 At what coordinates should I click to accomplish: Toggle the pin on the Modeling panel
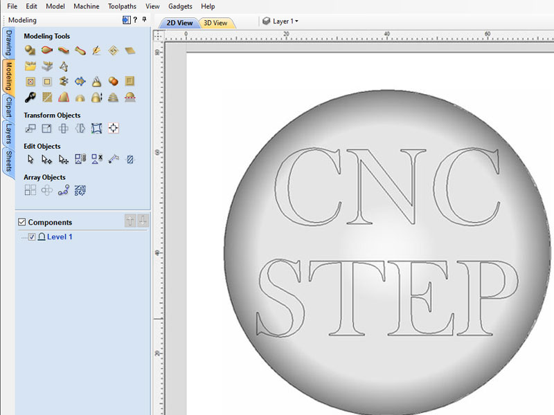coord(144,20)
